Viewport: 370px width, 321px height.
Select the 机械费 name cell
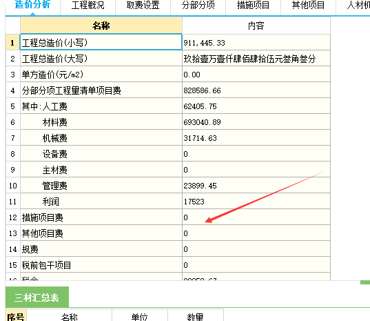click(x=101, y=137)
